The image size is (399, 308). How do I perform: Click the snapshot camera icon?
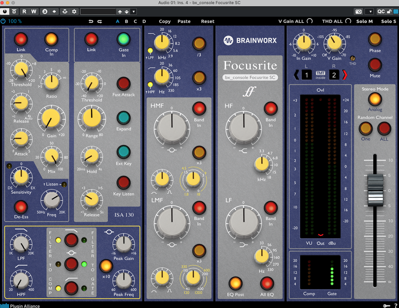pyautogui.click(x=359, y=11)
